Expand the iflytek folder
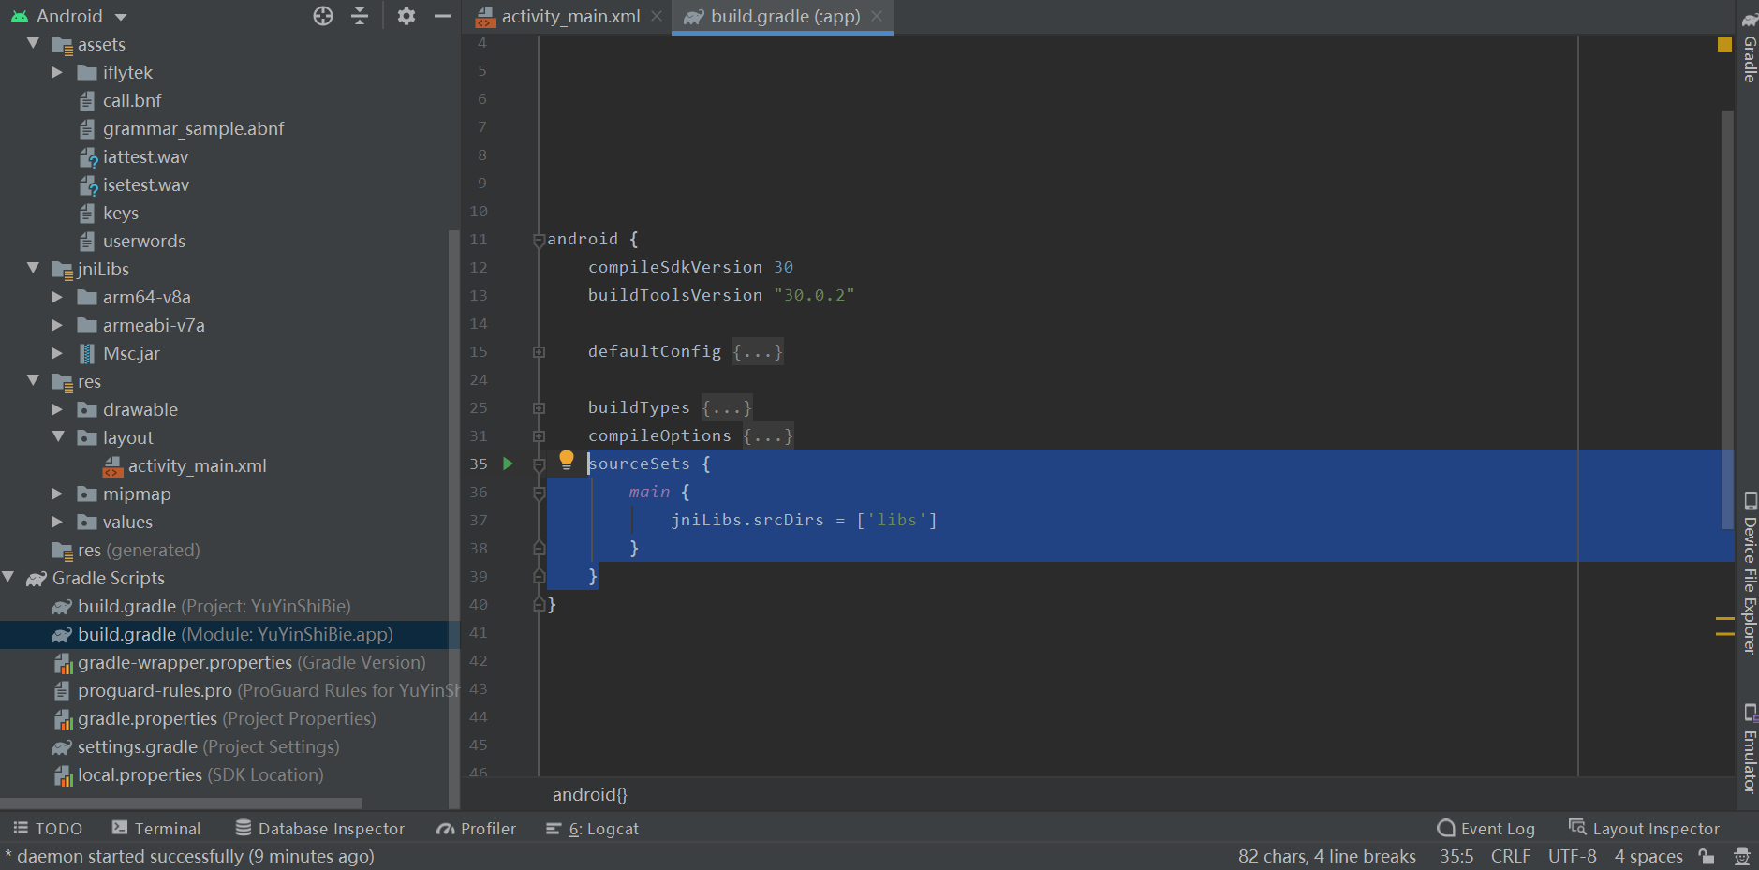Viewport: 1759px width, 870px height. pos(57,72)
